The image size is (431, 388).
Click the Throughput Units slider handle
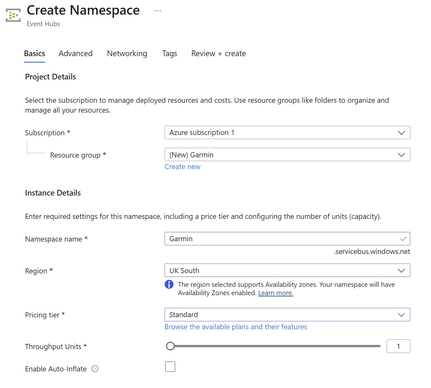click(171, 346)
